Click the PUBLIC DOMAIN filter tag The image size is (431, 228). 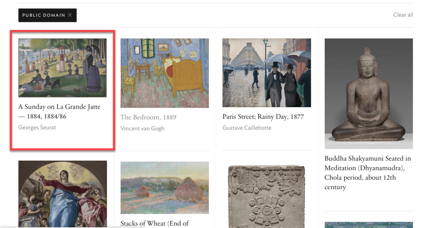(x=47, y=15)
